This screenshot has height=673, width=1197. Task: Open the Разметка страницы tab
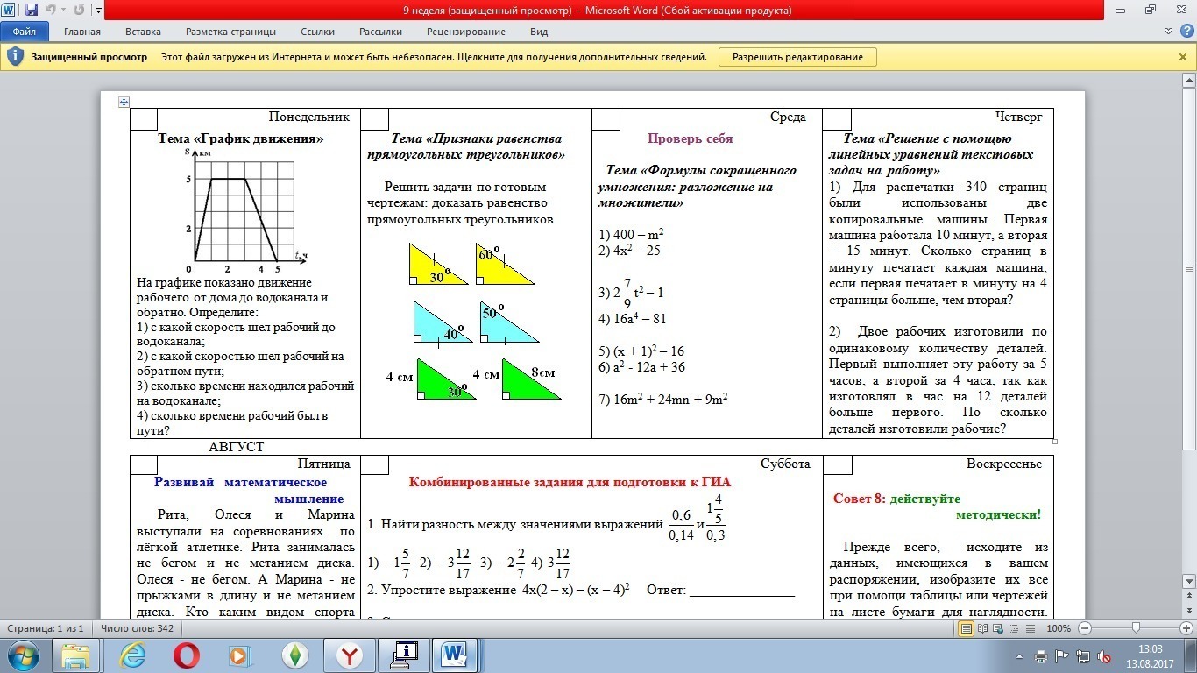[x=230, y=32]
